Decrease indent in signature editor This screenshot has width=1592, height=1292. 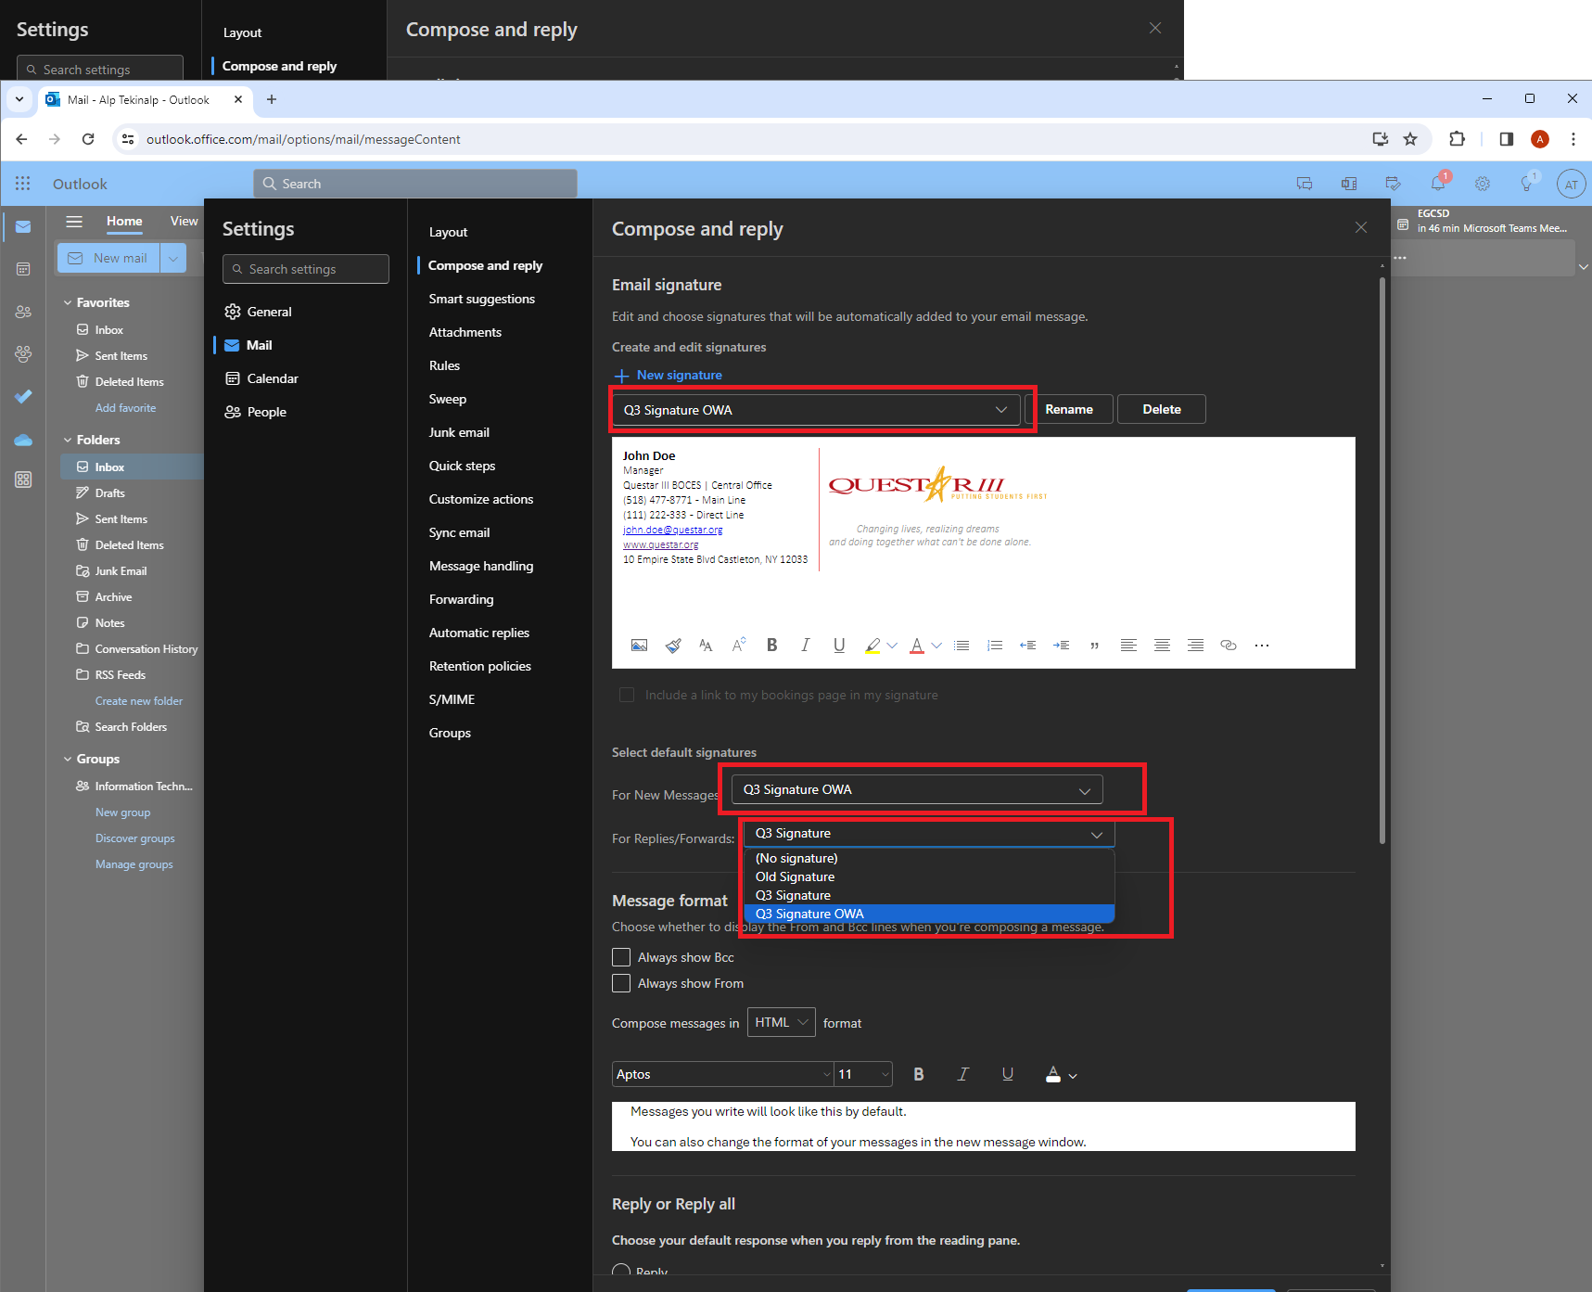(1027, 646)
